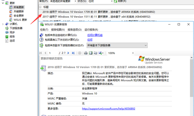Select WSUS 更新 in the tree

(x=20, y=20)
